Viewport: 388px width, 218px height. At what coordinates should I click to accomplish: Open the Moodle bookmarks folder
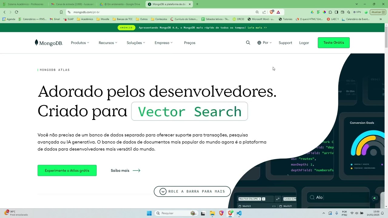pos(103,19)
